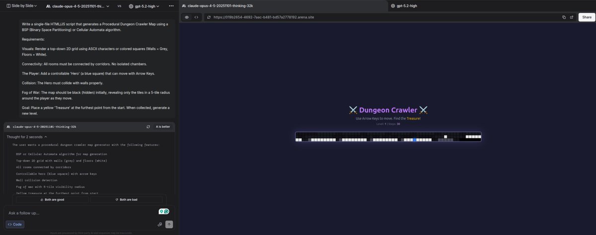
Task: Vote Both are bad
Action: (x=126, y=199)
